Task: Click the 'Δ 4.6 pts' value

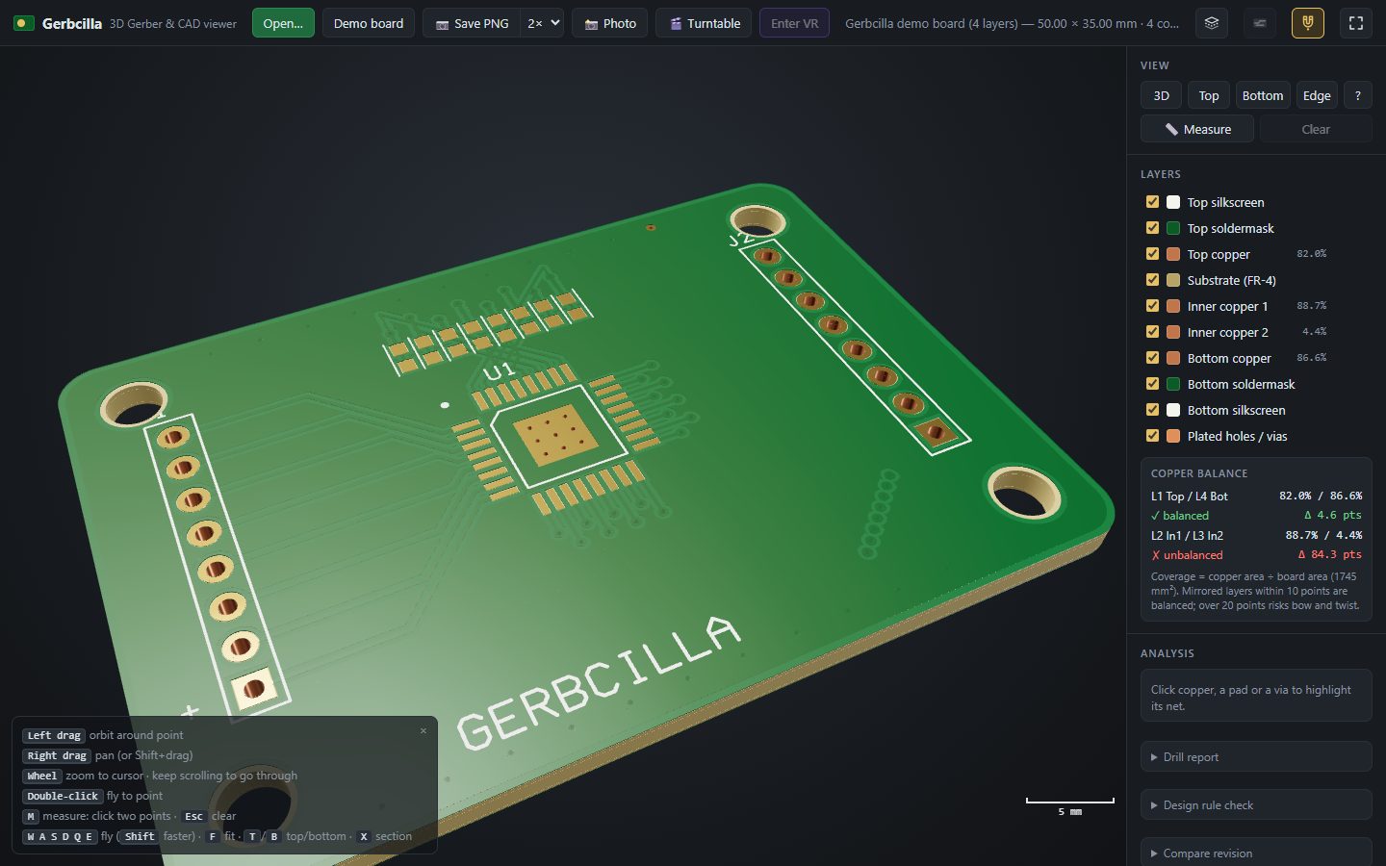Action: (1333, 516)
